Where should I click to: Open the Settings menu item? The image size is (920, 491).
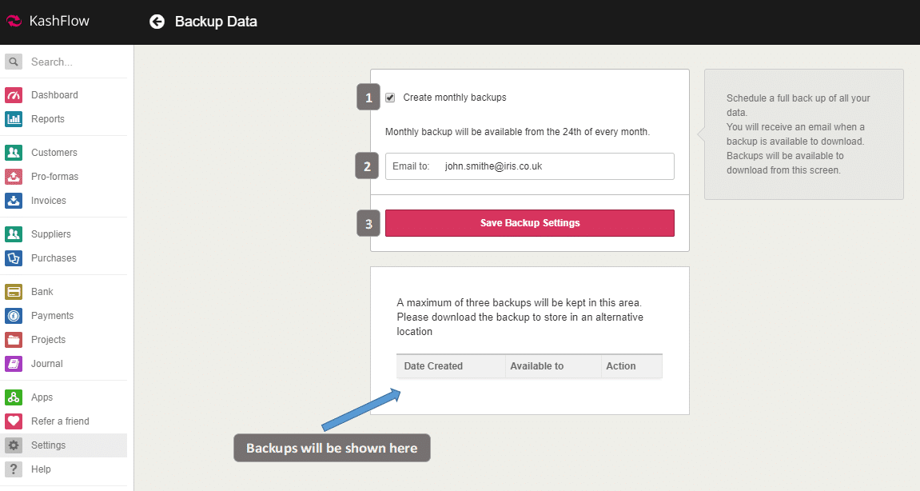pos(48,445)
